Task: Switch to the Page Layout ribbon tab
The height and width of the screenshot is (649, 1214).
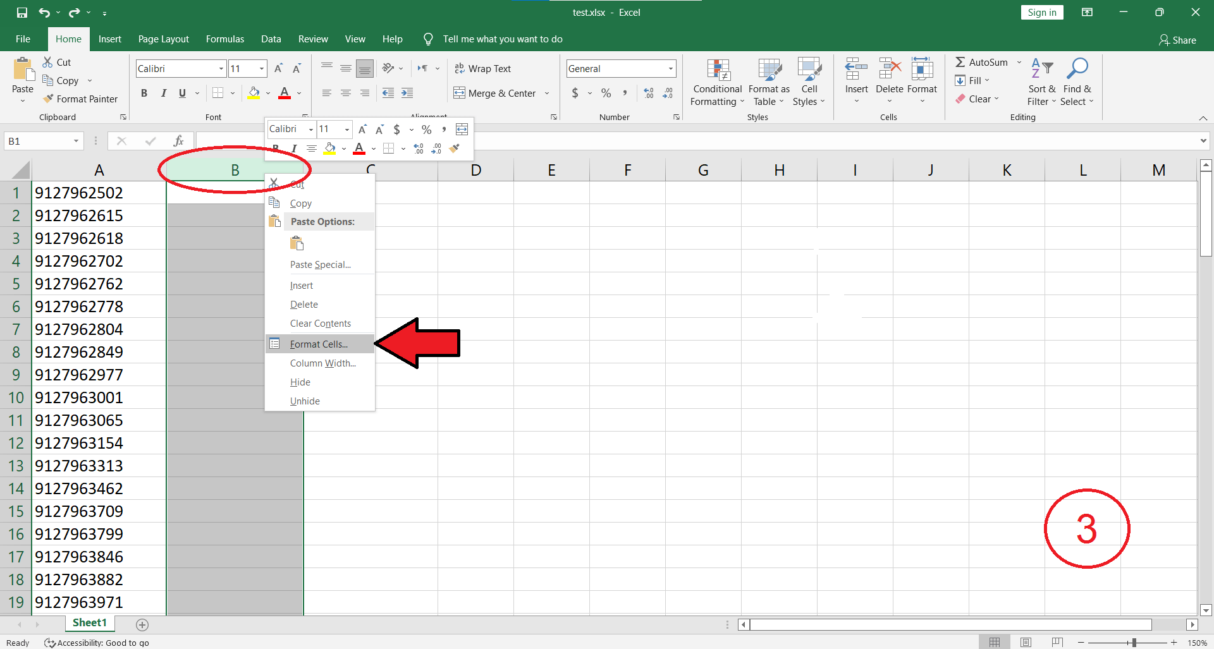Action: [x=163, y=39]
